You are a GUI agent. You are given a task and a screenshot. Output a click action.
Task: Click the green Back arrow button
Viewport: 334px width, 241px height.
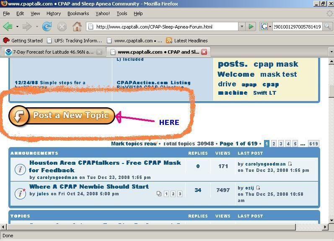coord(8,27)
